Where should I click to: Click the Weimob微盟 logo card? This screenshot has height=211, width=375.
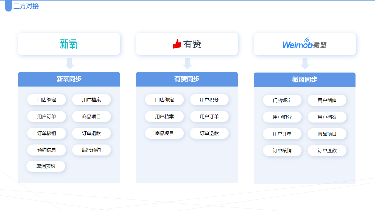[304, 44]
